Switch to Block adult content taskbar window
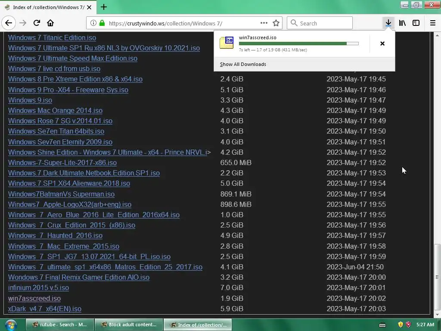 coord(129,325)
